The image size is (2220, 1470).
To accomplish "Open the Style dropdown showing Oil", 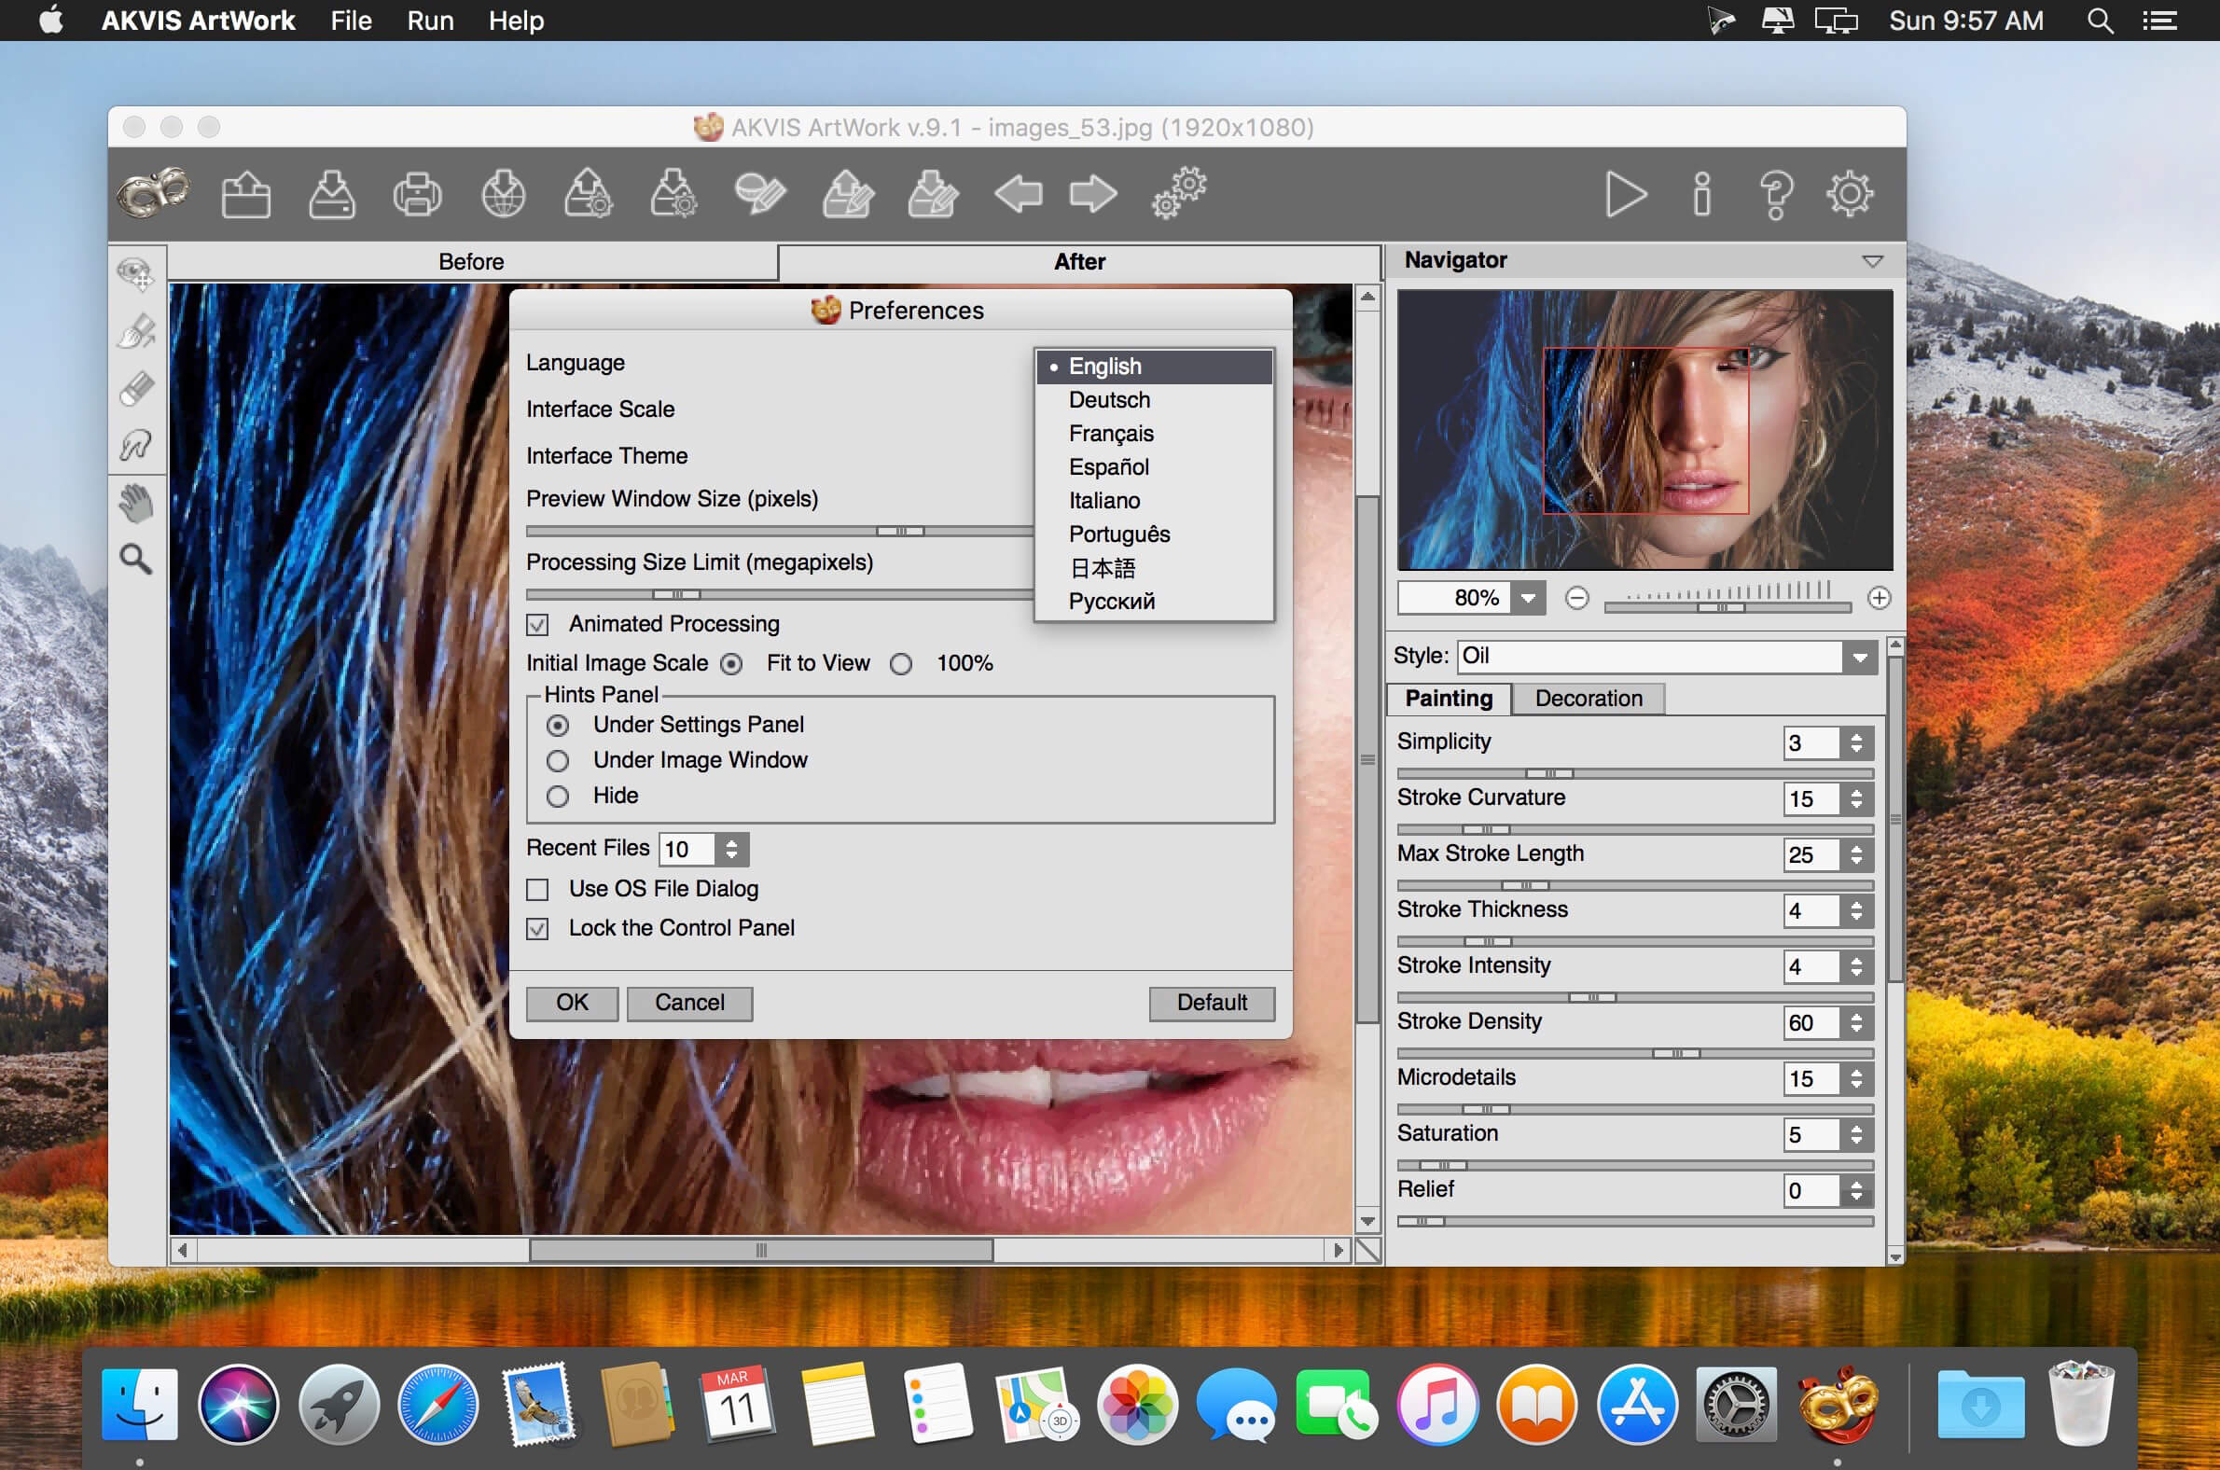I will pyautogui.click(x=1667, y=657).
